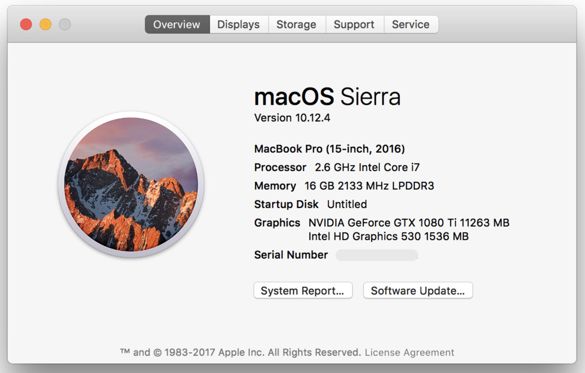Click the System Report... button
This screenshot has width=585, height=373.
coord(303,291)
